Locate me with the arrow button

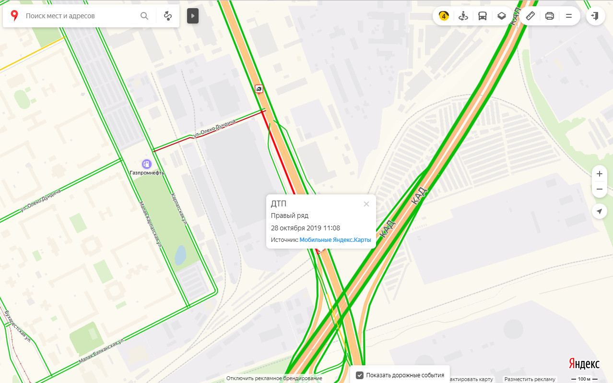[x=600, y=211]
